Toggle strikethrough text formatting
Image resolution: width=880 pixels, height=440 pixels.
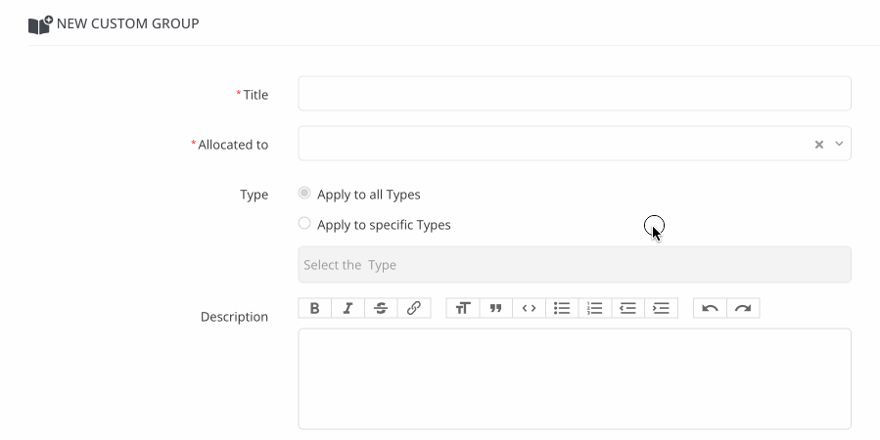[x=381, y=308]
